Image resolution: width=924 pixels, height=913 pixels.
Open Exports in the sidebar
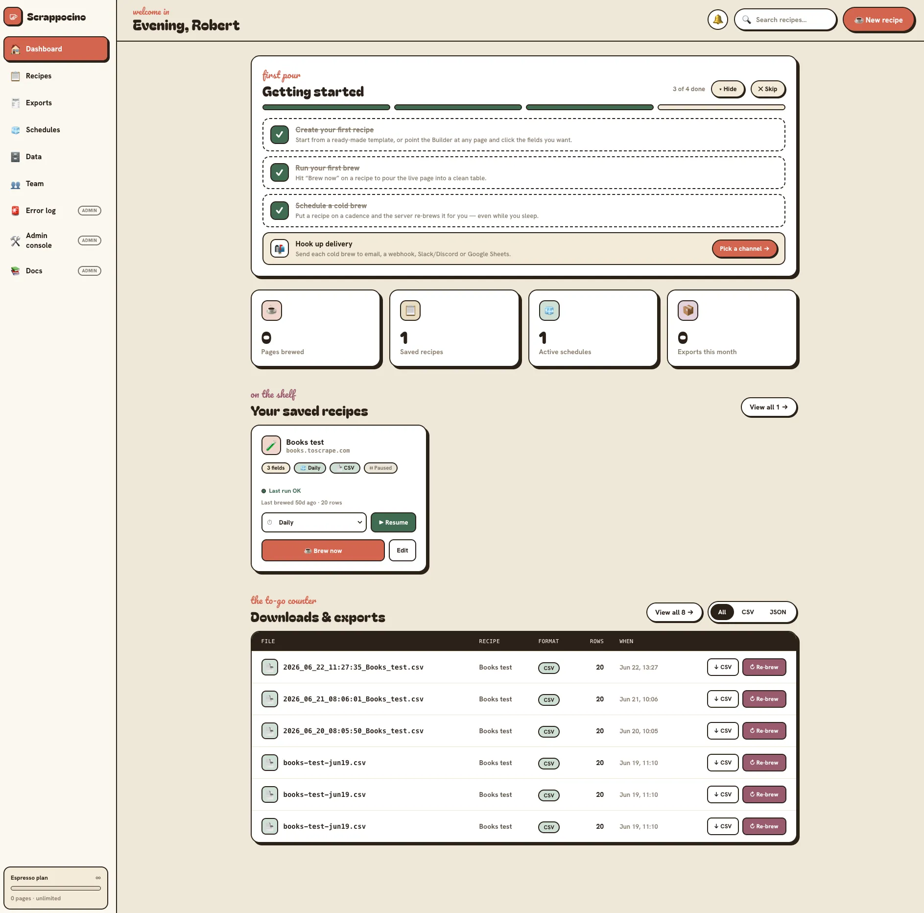(56, 103)
